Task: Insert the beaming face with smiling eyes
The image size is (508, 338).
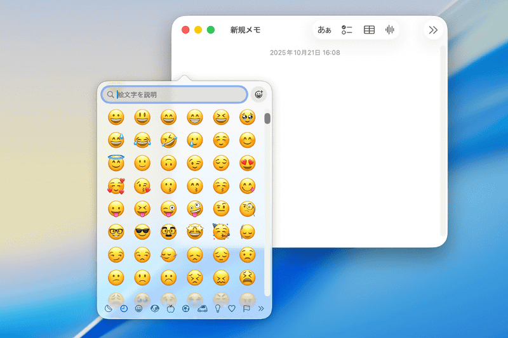Action: pos(195,117)
